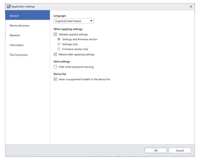Image resolution: width=200 pixels, height=160 pixels.
Task: Click the Language dropdown arrow
Action: click(x=91, y=21)
